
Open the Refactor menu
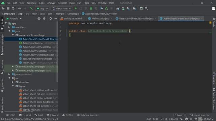62,3
